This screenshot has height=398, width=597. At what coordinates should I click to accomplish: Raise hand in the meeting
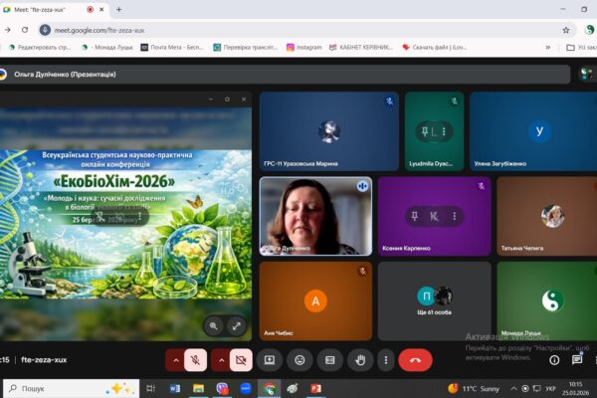tap(360, 359)
